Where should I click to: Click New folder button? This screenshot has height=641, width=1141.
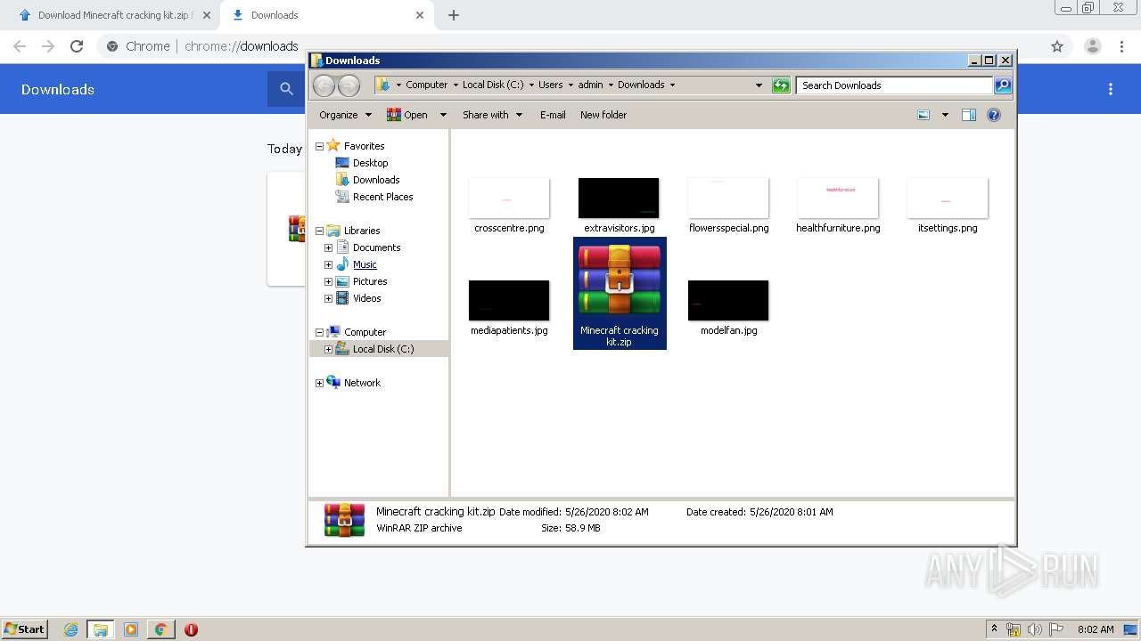pyautogui.click(x=603, y=115)
